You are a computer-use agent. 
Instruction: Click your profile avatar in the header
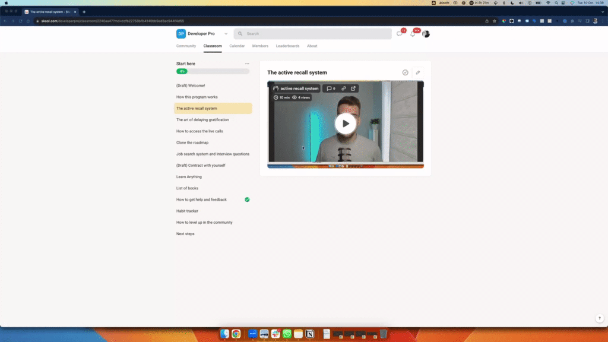click(426, 34)
